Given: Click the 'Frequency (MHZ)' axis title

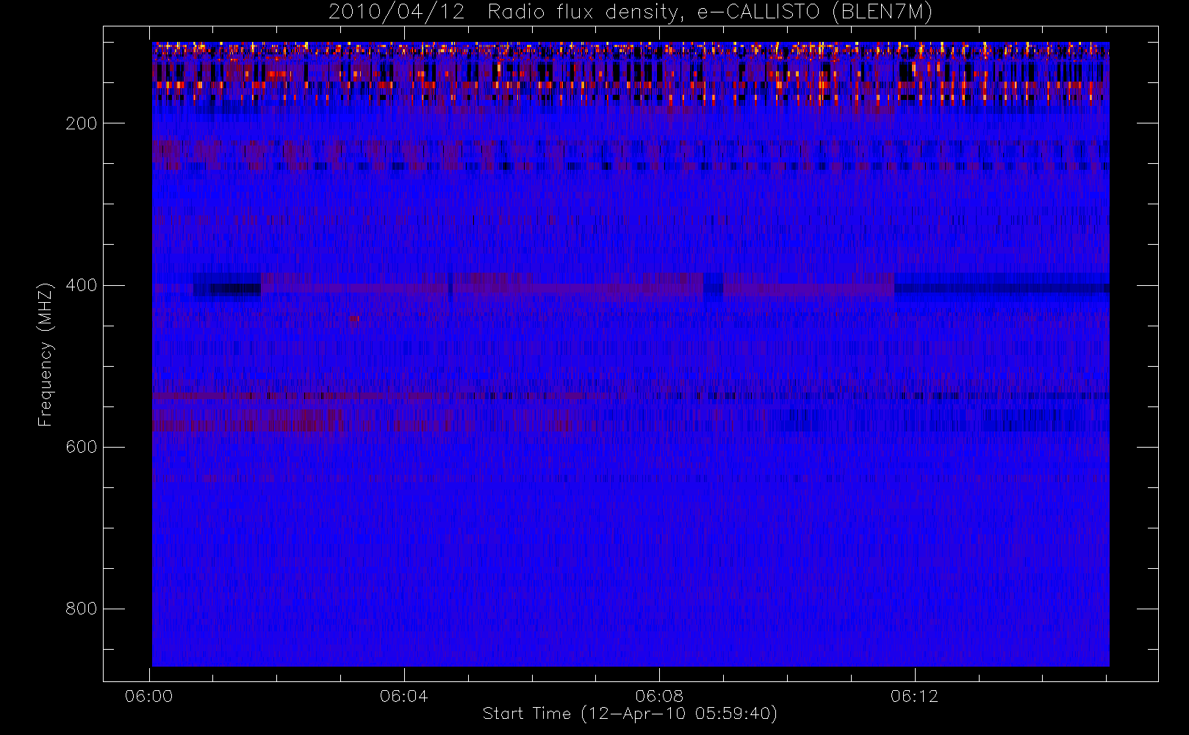Looking at the screenshot, I should coord(46,354).
